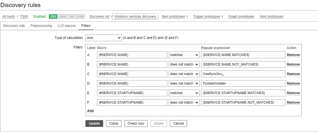Click the {$SERVICE.NAME.NOT_MATCHES} regex field

tap(243, 64)
